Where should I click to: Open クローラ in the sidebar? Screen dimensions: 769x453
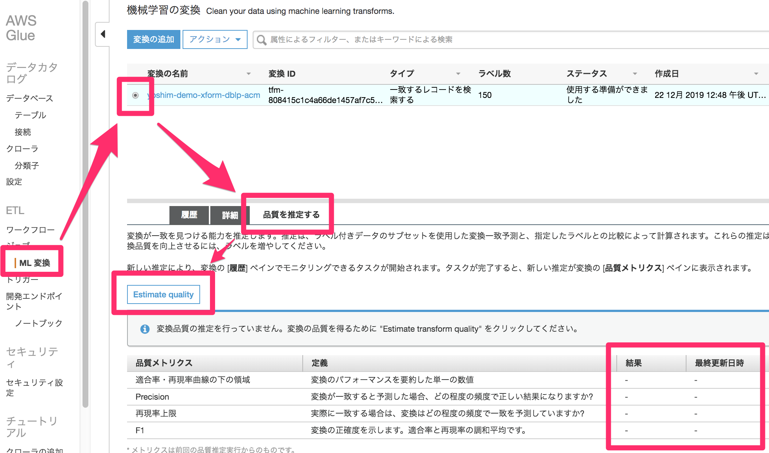click(x=22, y=149)
